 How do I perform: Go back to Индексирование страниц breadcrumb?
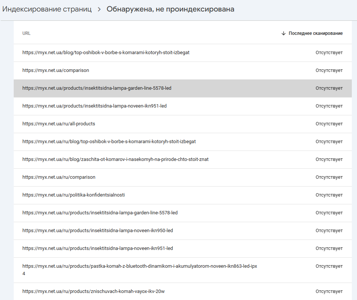coord(47,9)
